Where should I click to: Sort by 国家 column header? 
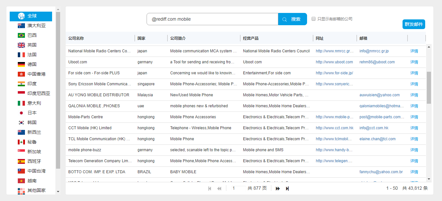tap(141, 38)
